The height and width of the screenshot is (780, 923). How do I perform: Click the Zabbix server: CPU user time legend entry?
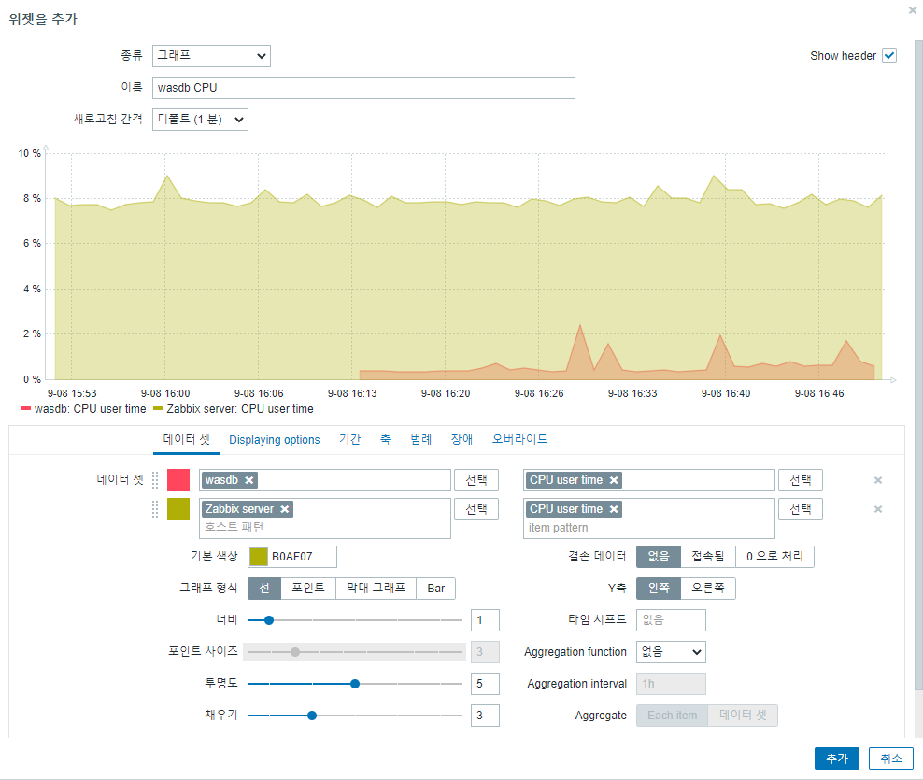click(x=234, y=409)
